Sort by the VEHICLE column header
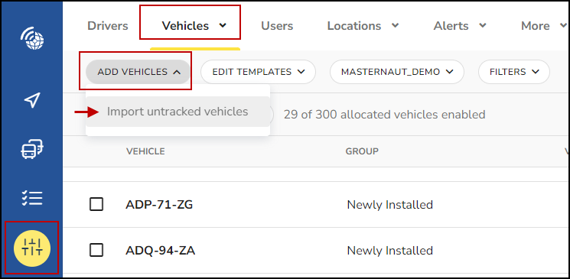Screen dimensions: 570x279 pos(145,151)
